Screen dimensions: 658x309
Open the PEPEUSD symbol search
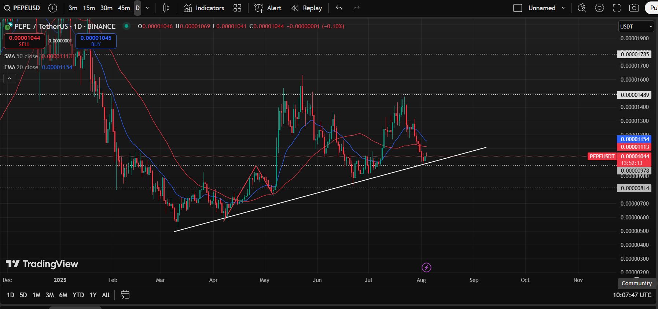pos(22,8)
